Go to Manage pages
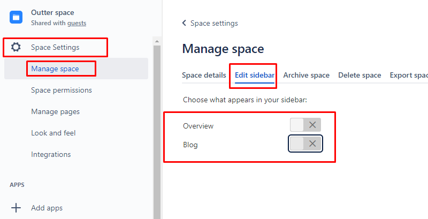This screenshot has height=219, width=428. point(56,111)
